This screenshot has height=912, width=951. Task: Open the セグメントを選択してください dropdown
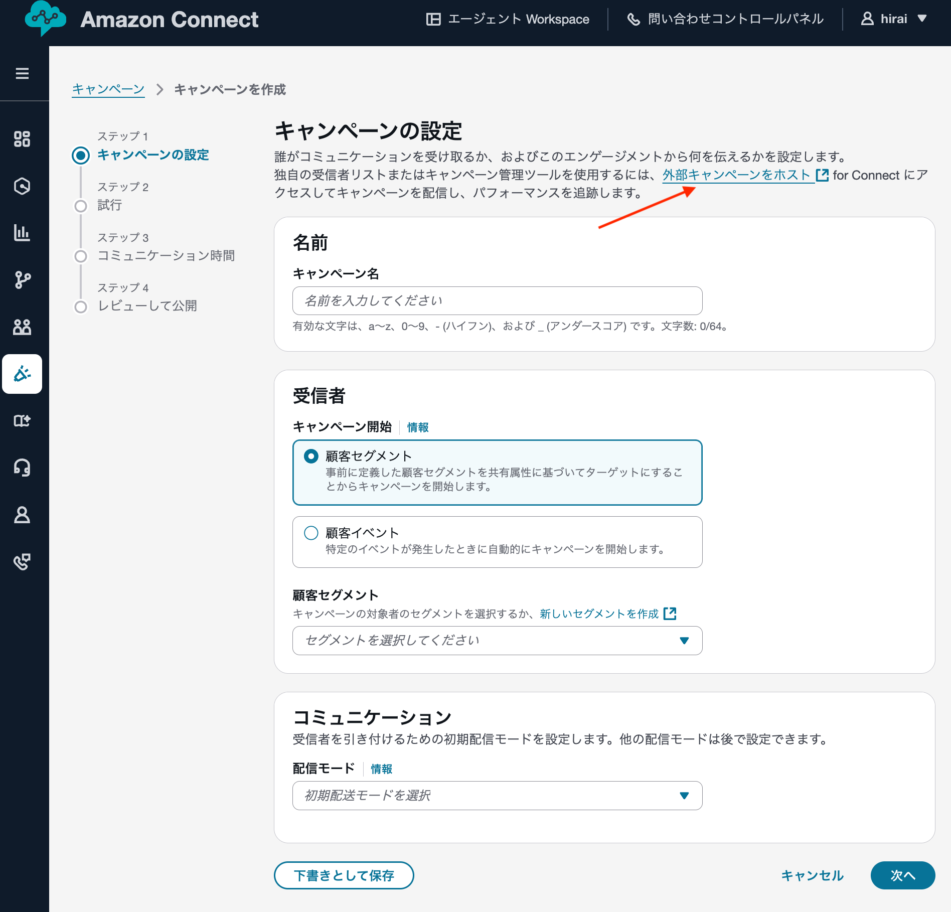[497, 641]
